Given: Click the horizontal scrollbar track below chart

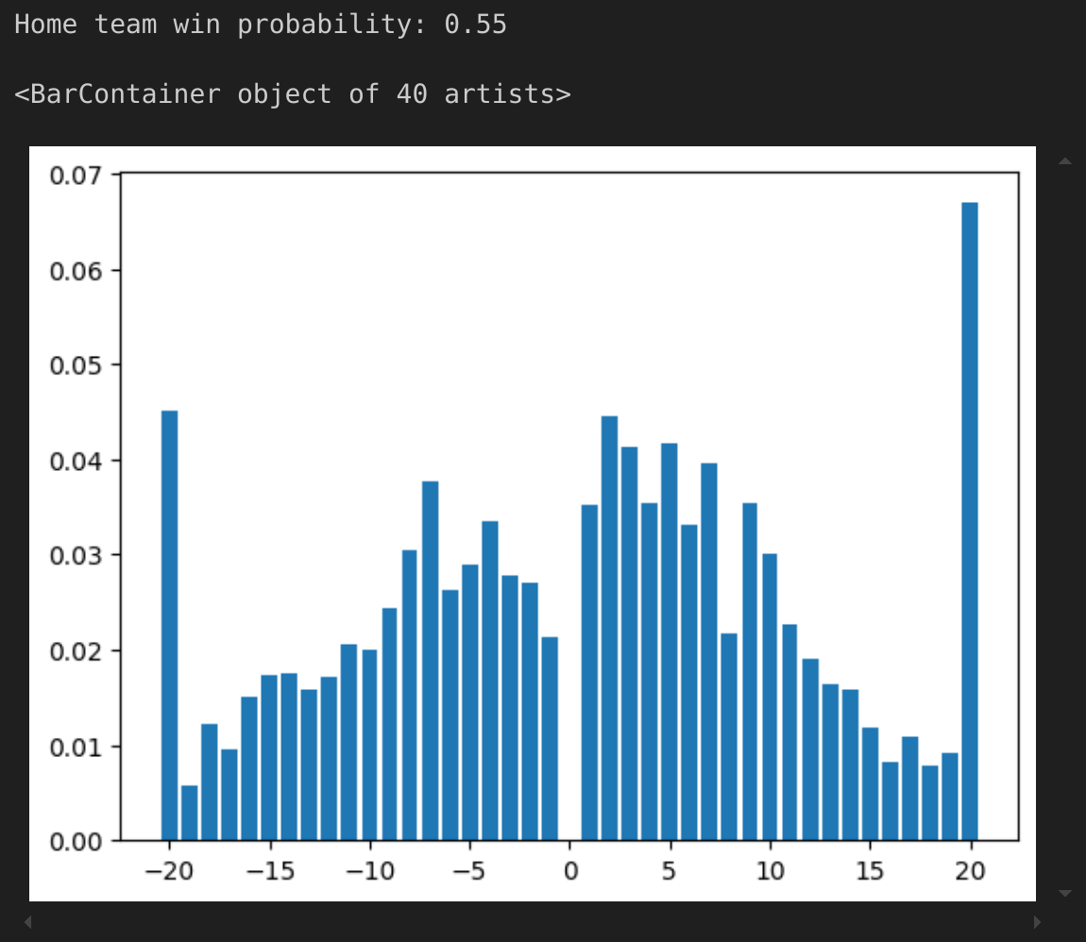Looking at the screenshot, I should click(x=529, y=921).
